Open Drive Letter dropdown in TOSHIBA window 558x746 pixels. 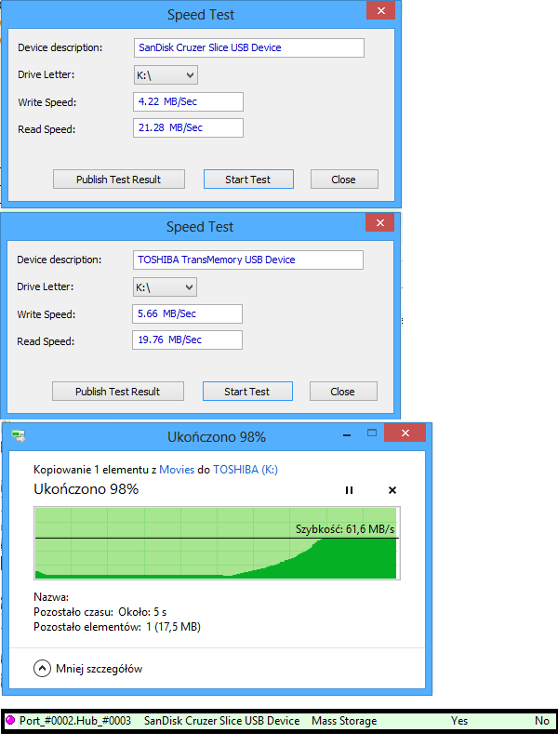(165, 287)
